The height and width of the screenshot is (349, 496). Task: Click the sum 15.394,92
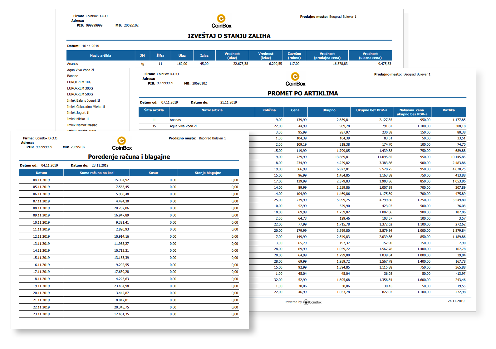121,180
